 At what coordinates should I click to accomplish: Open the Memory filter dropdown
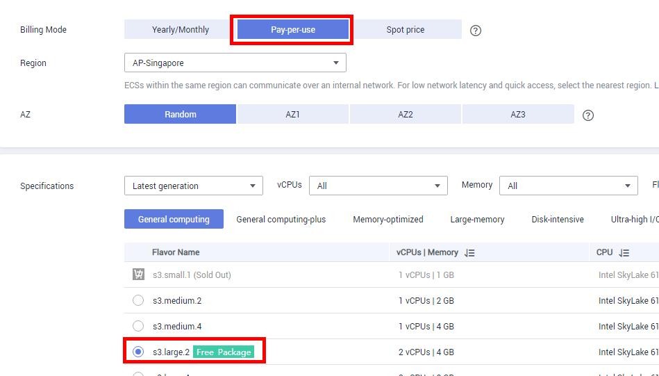point(568,186)
